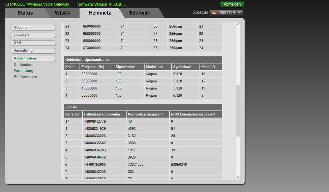Open the USB section
This screenshot has width=329, height=192.
coord(33,43)
